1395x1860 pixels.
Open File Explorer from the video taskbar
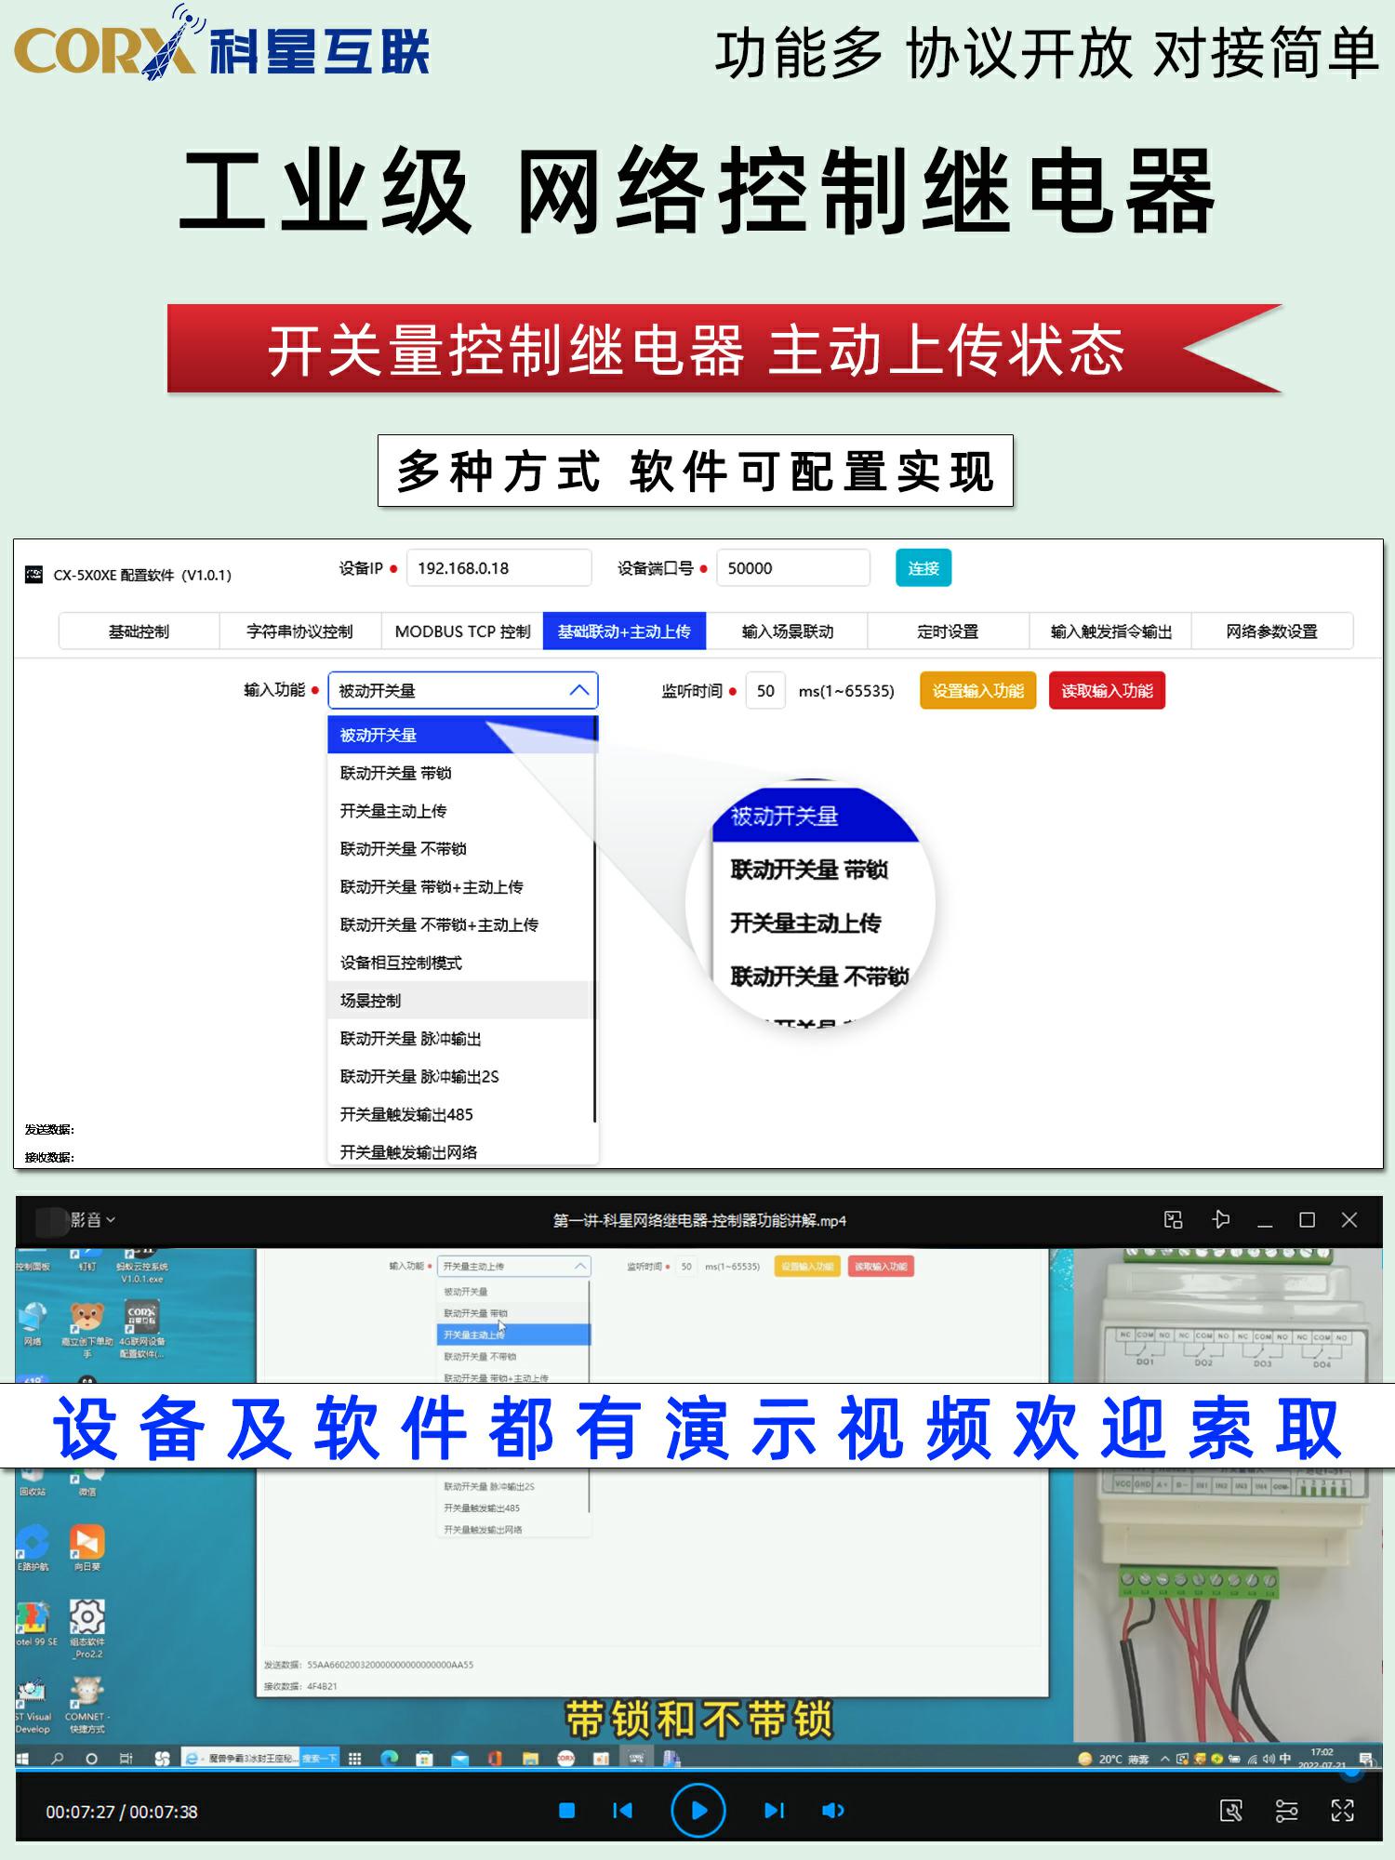point(530,1758)
